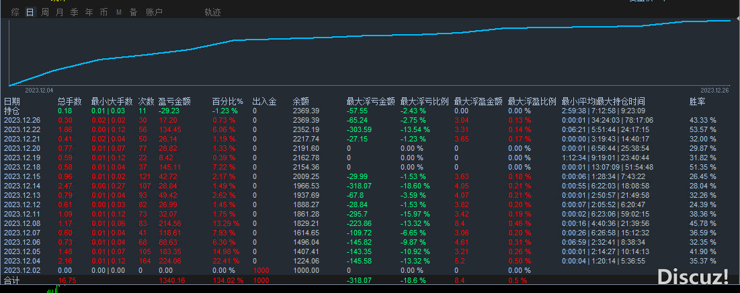This screenshot has width=740, height=293.
Task: Click the 最大浮亏比例 column header
Action: (425, 101)
